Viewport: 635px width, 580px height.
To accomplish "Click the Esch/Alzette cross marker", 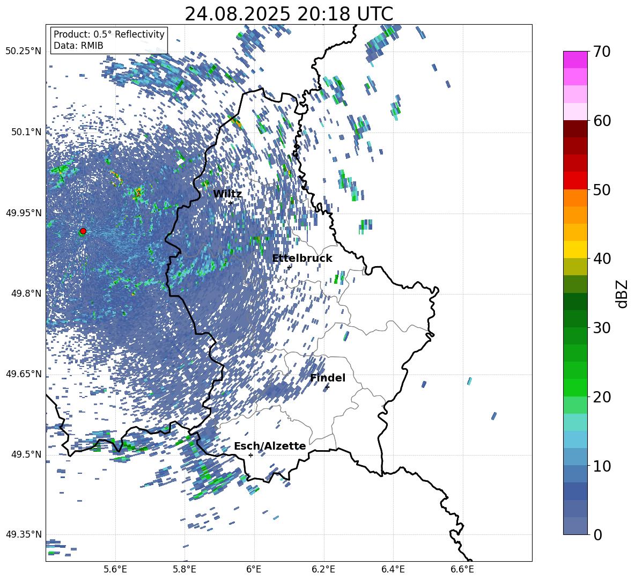I will (x=250, y=455).
